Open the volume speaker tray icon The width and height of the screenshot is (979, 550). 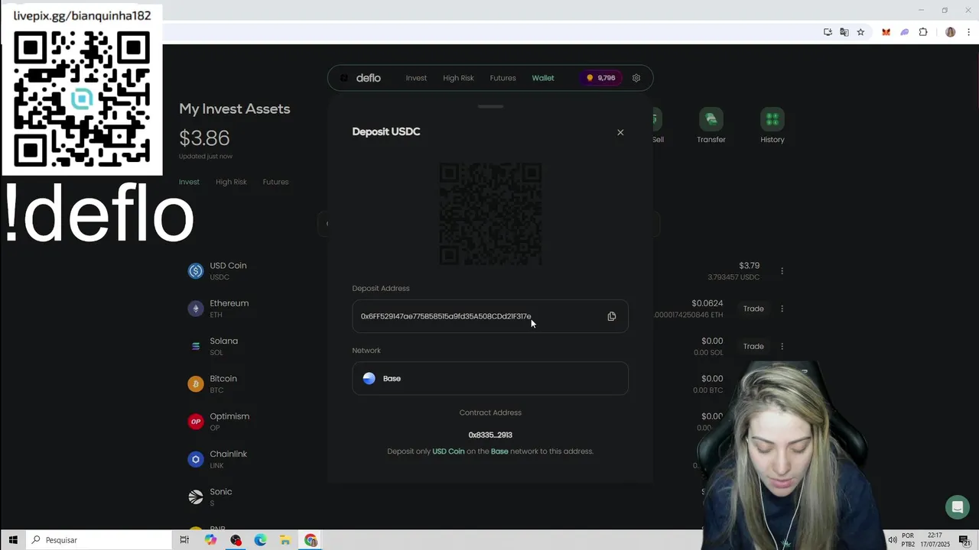[x=892, y=540]
